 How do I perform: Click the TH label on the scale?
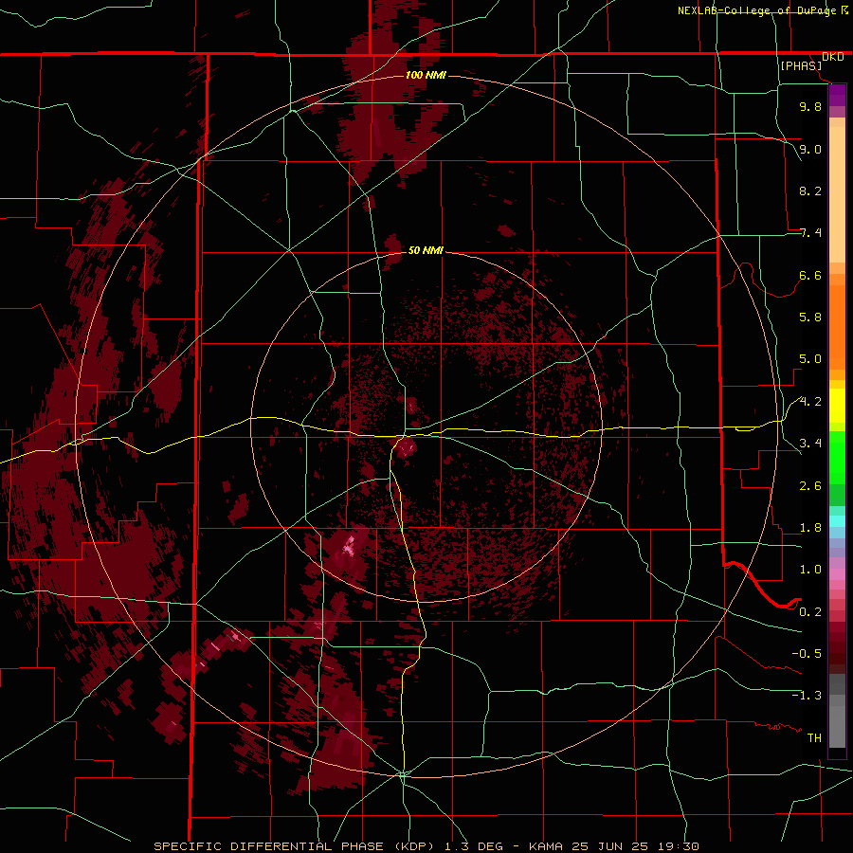(814, 738)
